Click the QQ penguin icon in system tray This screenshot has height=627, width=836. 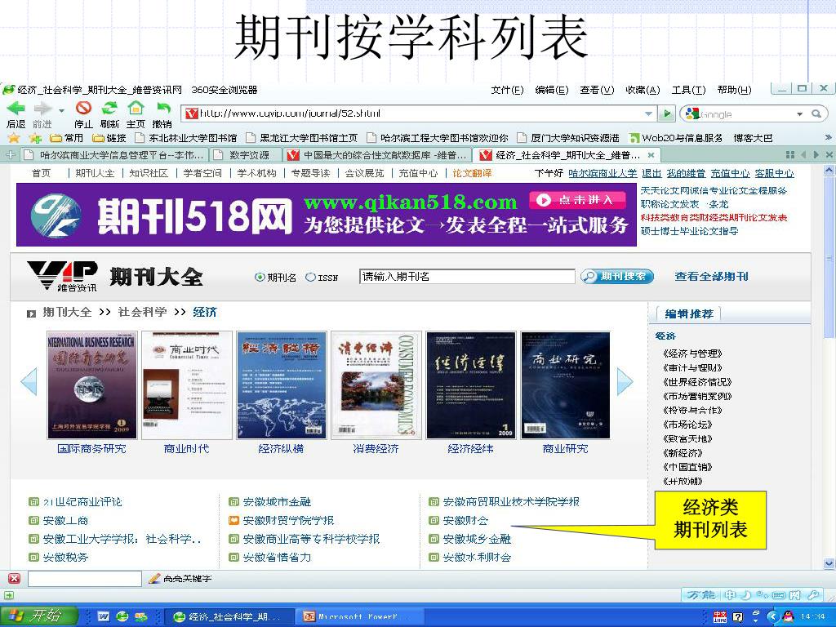pos(787,617)
